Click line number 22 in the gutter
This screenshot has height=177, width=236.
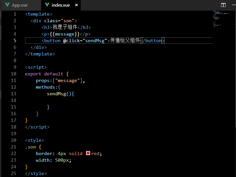pyautogui.click(x=14, y=153)
